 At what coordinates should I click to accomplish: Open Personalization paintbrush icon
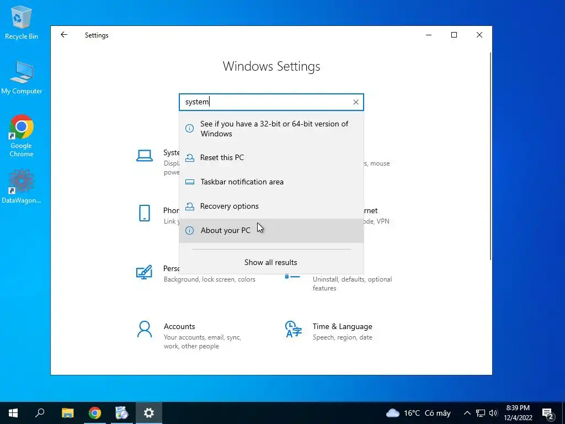tap(144, 273)
